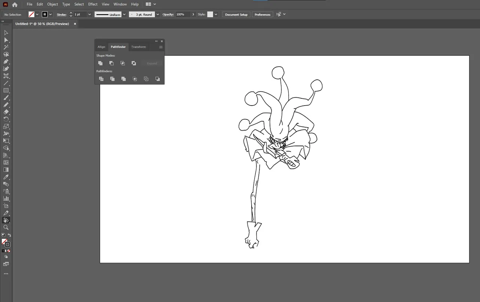Click Divide pathfinder icon

101,79
